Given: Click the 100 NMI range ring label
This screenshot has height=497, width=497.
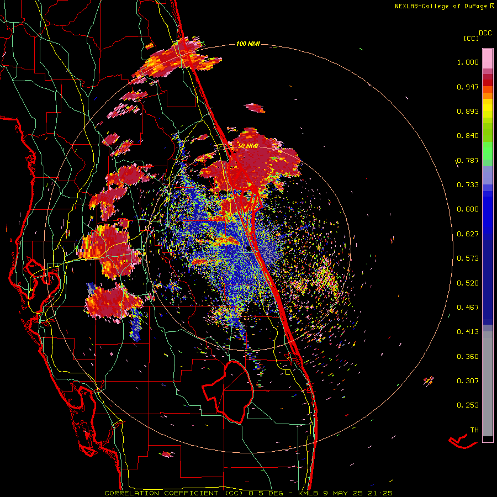Looking at the screenshot, I should click(248, 44).
